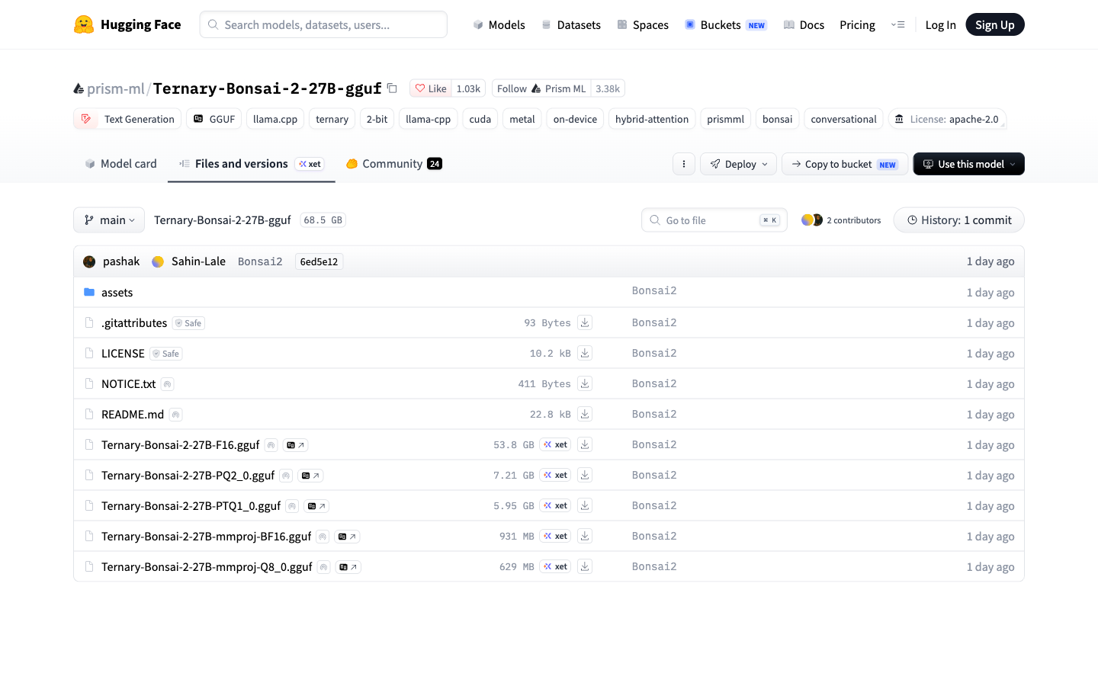1098x686 pixels.
Task: Open GGUF viewer for PTQ1_0.gguf
Action: pos(316,506)
